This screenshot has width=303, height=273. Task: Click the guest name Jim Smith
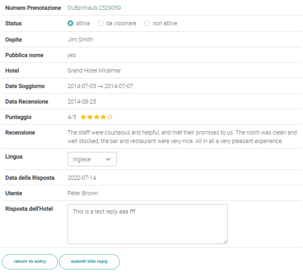pyautogui.click(x=80, y=40)
